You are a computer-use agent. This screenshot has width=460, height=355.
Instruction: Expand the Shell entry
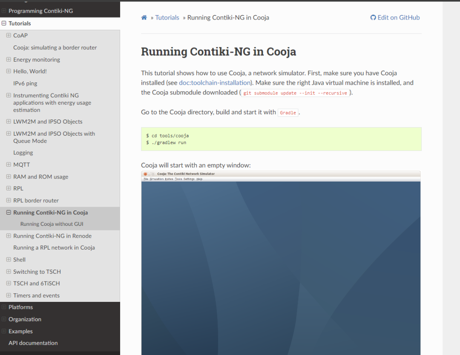[x=9, y=259]
